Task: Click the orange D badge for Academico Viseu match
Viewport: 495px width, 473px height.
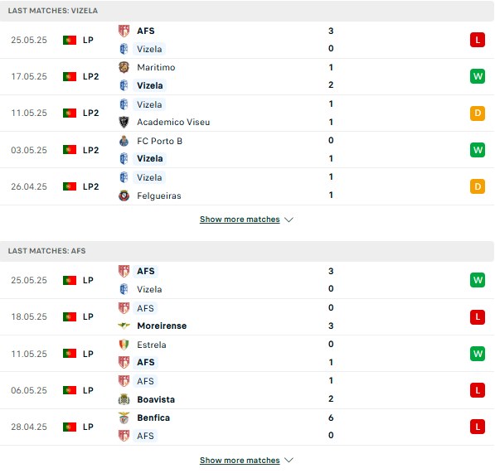Action: point(478,113)
